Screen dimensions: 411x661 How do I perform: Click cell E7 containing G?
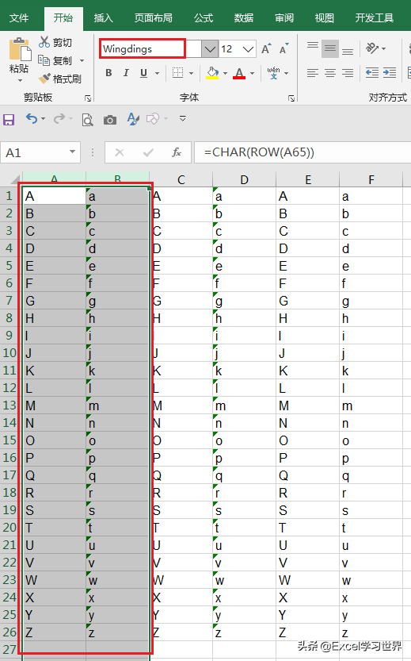(x=308, y=301)
